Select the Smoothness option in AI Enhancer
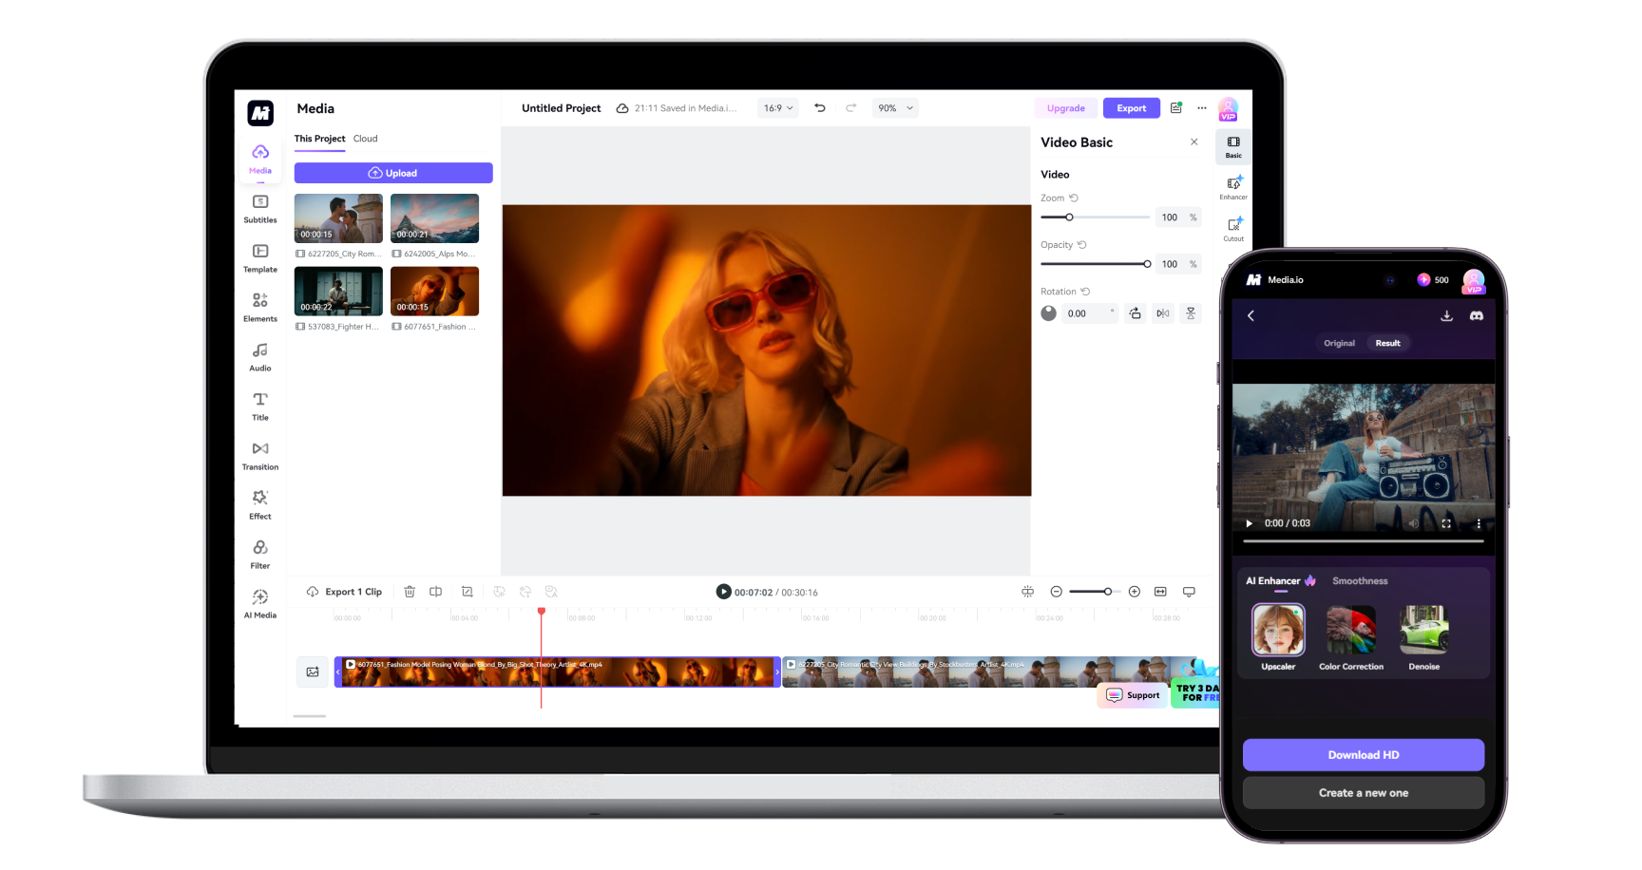 (x=1361, y=580)
